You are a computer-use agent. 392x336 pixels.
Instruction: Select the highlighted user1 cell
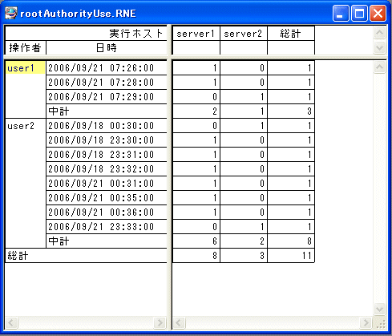pos(26,68)
